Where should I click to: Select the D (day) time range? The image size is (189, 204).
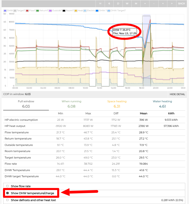[118, 3]
